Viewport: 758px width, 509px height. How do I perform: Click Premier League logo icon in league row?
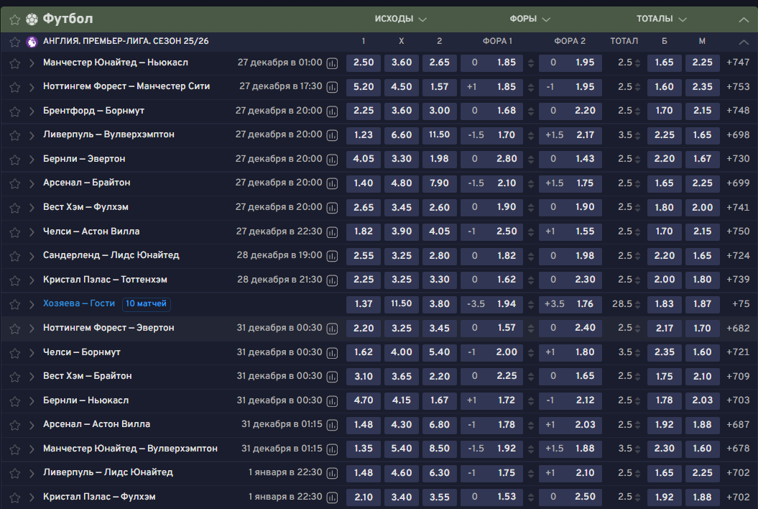(32, 42)
